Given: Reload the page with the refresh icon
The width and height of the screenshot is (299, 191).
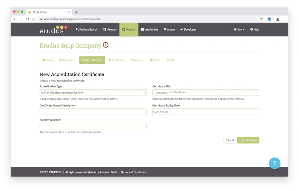Looking at the screenshot, I should (x=27, y=19).
